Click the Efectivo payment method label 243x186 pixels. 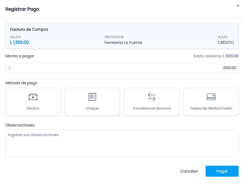33,108
